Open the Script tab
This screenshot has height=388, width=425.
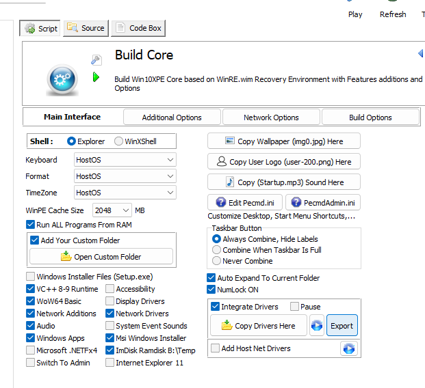pyautogui.click(x=40, y=28)
